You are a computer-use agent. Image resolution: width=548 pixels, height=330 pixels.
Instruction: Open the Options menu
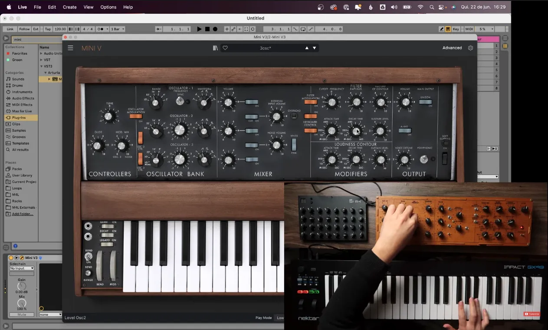(x=108, y=7)
